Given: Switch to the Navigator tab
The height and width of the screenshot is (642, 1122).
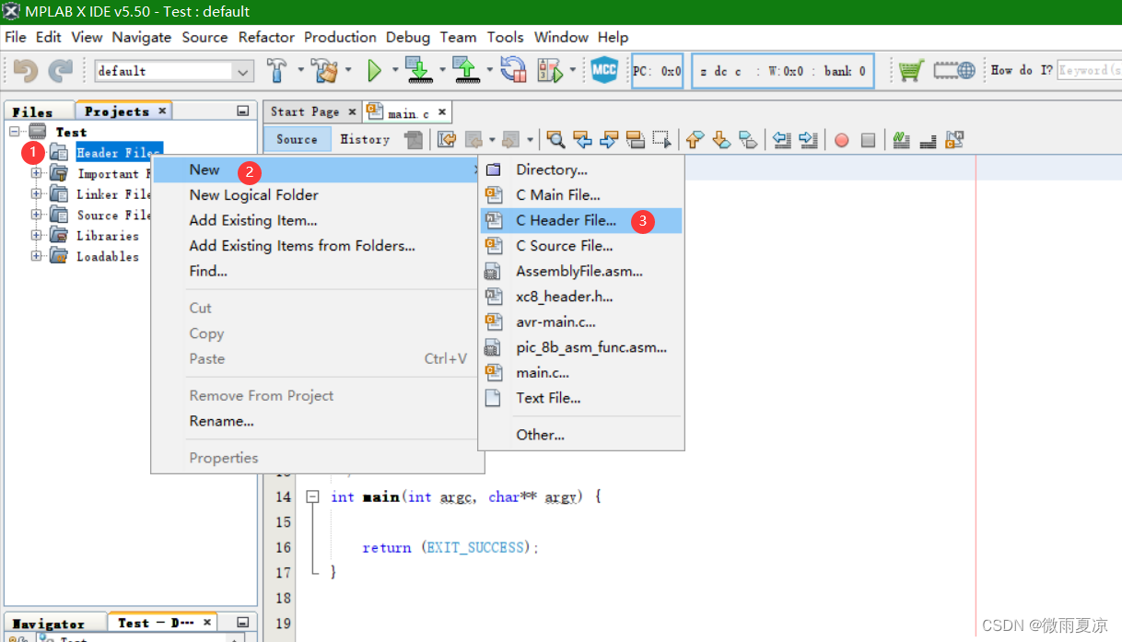Looking at the screenshot, I should point(49,624).
